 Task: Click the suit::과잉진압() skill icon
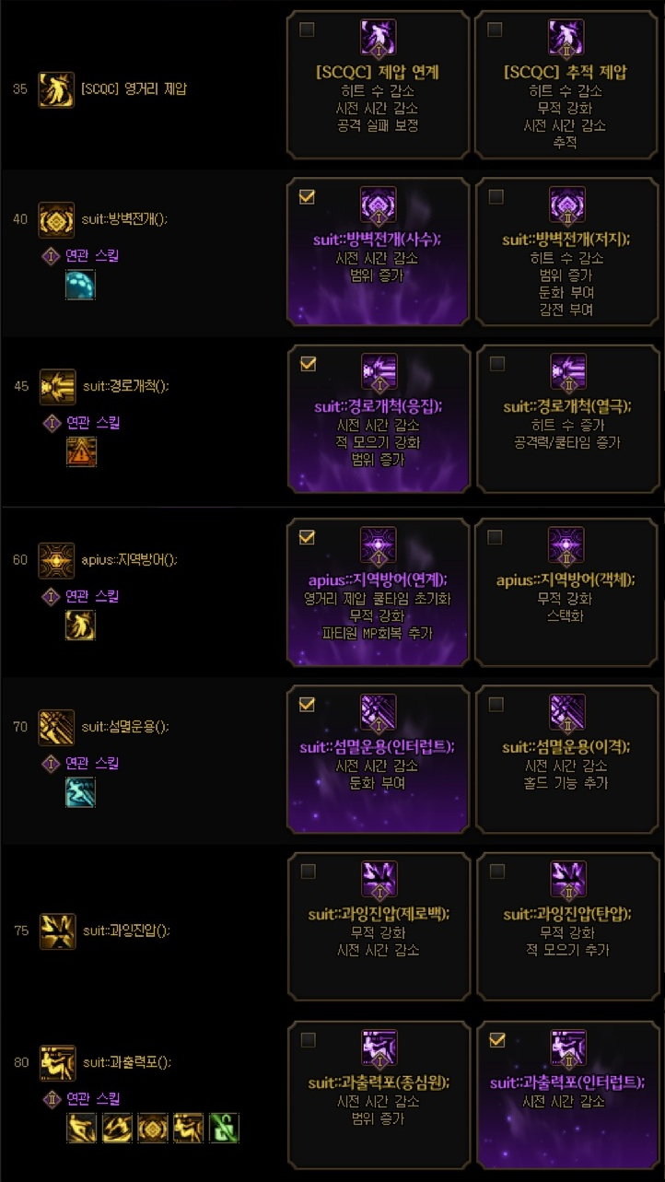point(57,930)
